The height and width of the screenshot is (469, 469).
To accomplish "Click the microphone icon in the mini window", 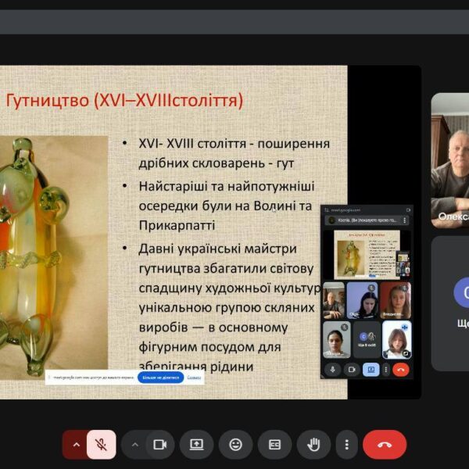I will 333,369.
